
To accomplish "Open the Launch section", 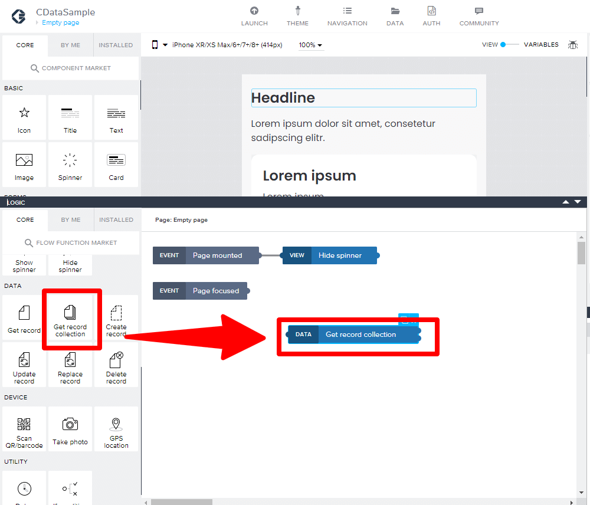I will click(x=254, y=17).
